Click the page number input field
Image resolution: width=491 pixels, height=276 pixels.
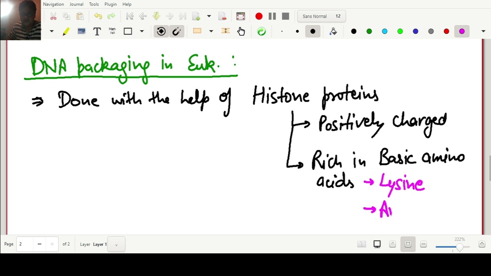25,244
